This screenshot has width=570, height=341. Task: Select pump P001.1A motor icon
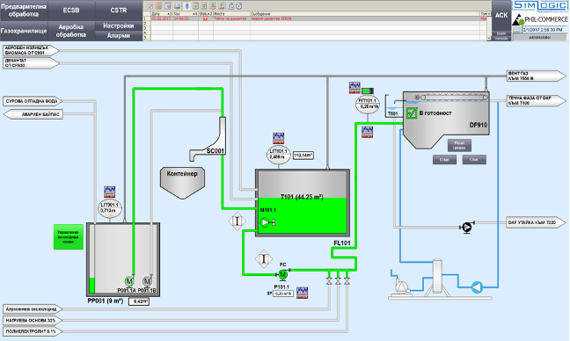pos(129,281)
